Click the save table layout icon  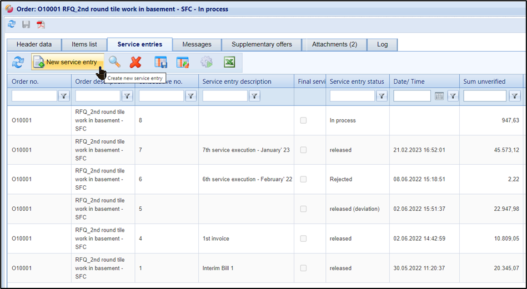[160, 63]
